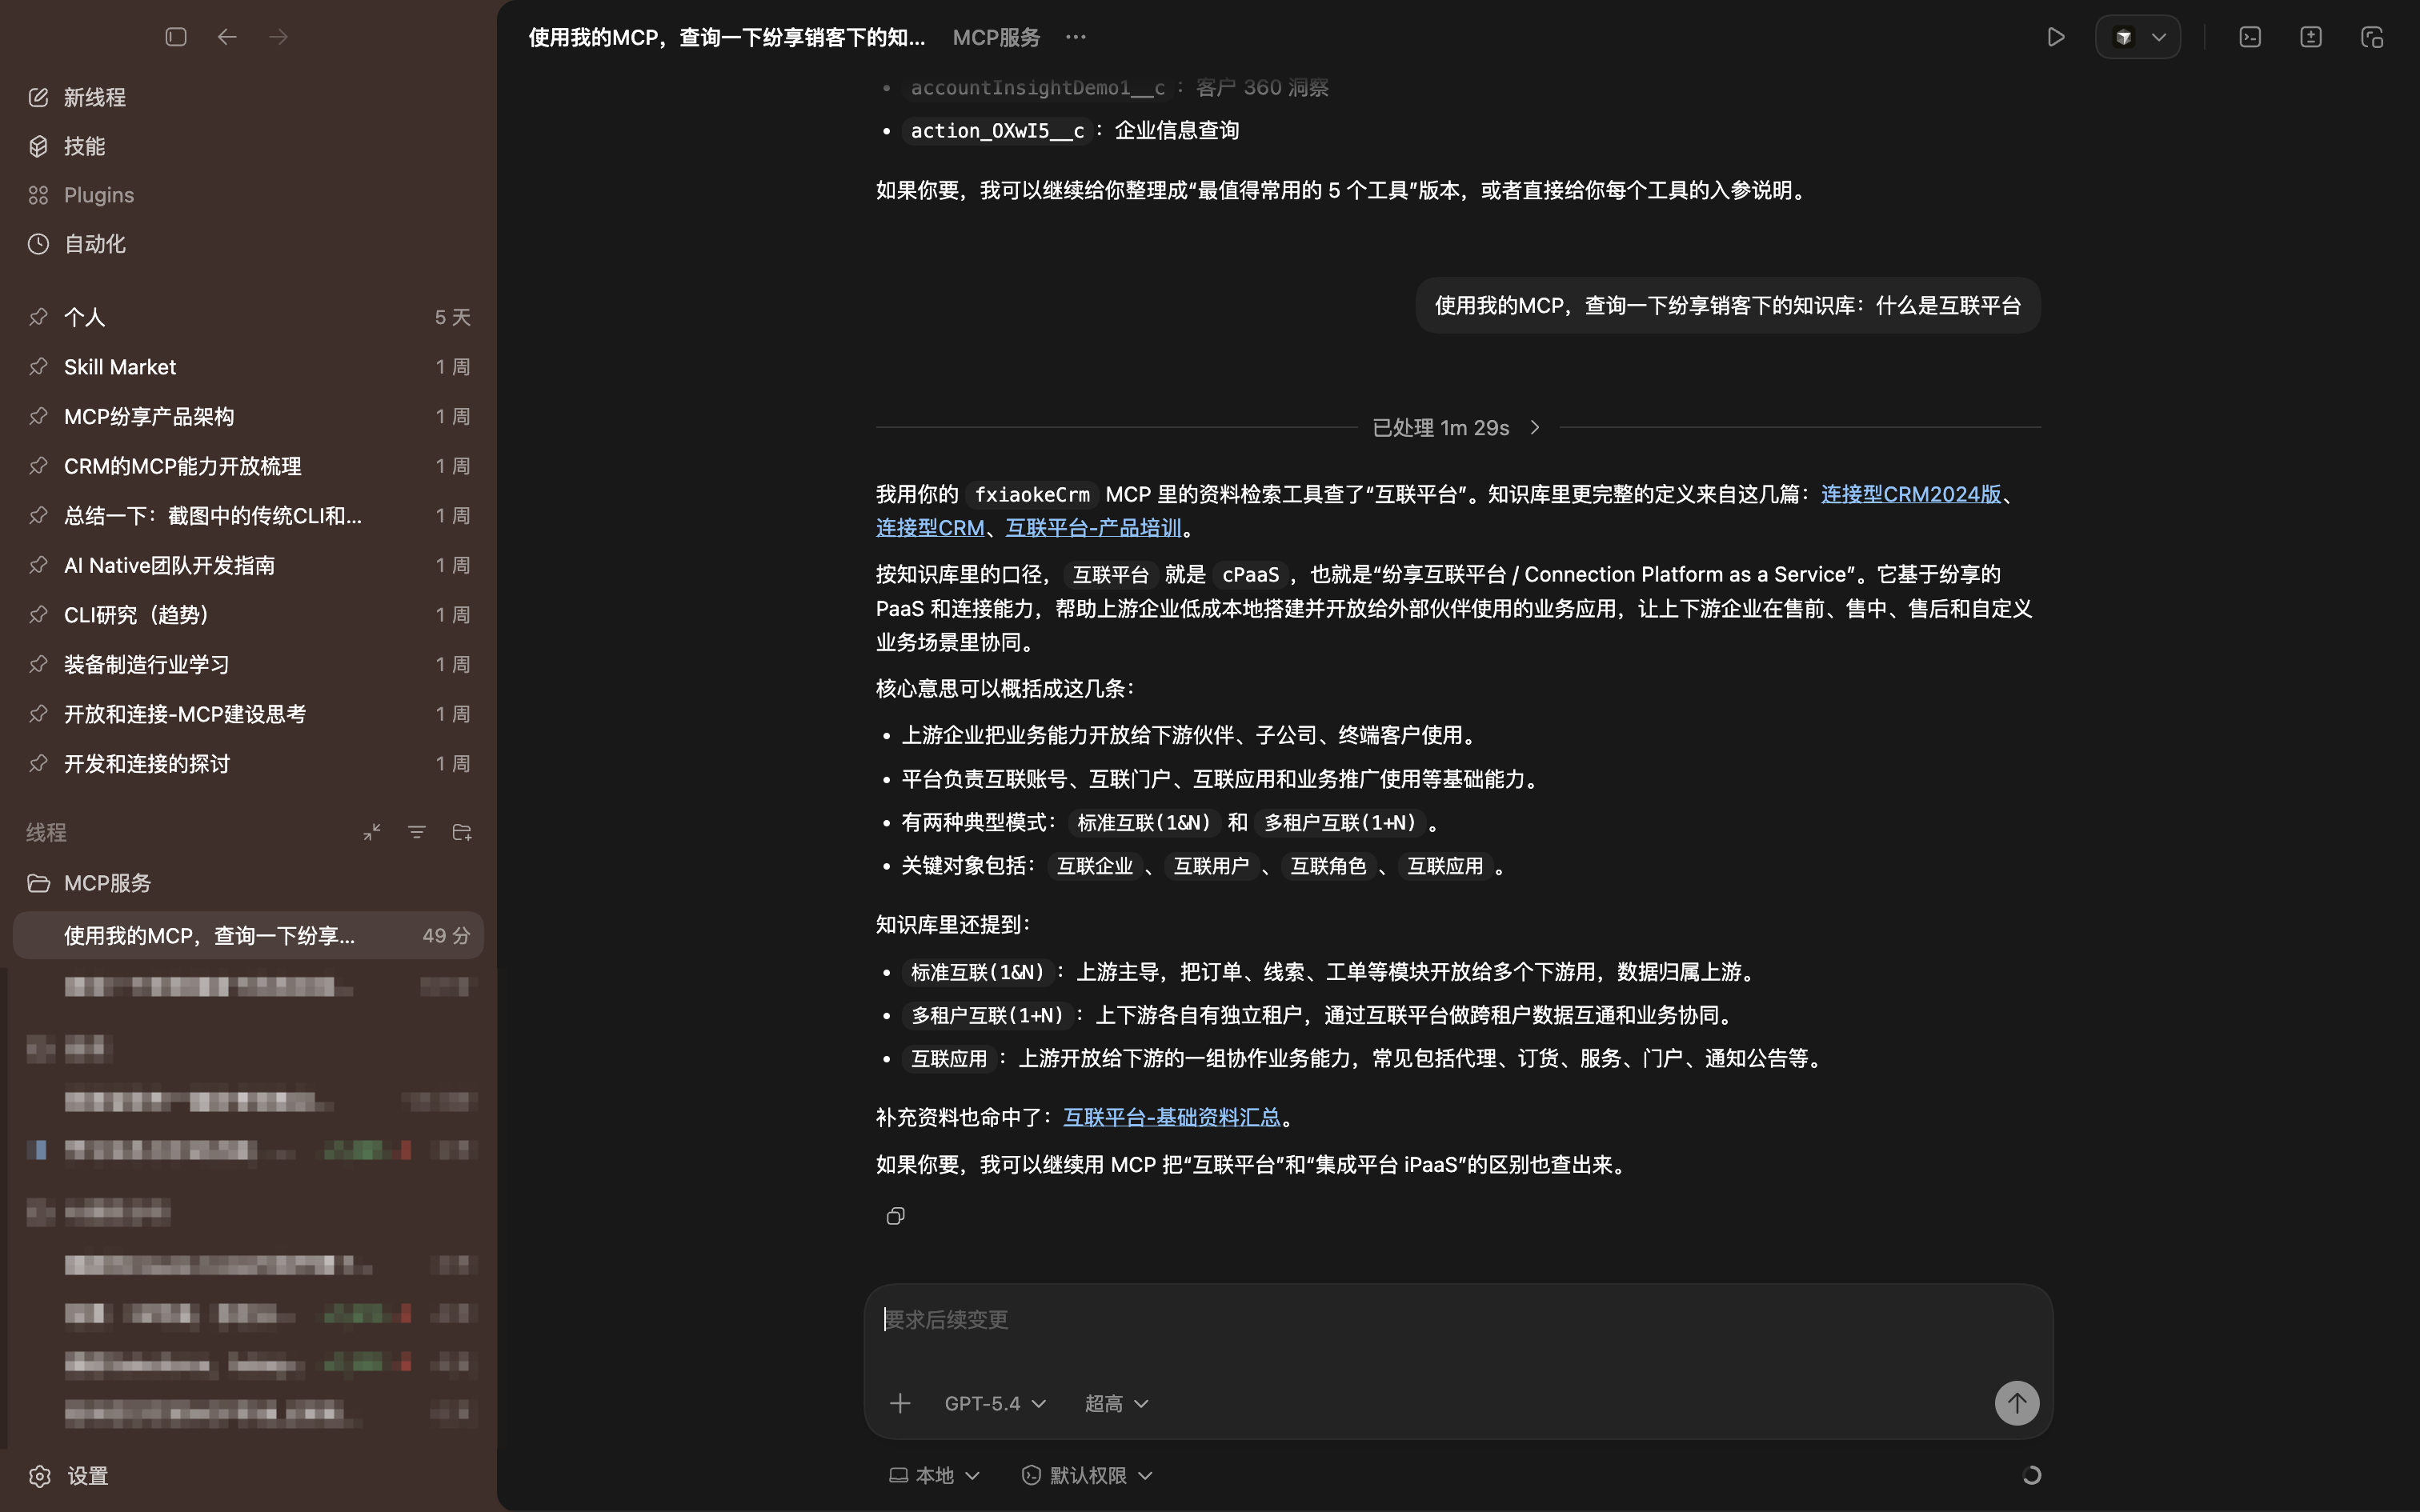
Task: Open the 连接型CRM2024版 link
Action: tap(1910, 494)
